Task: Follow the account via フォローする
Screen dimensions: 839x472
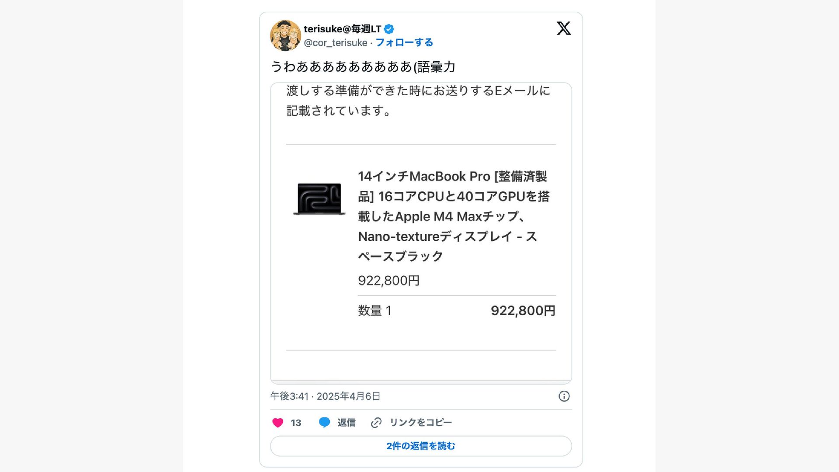Action: [404, 42]
